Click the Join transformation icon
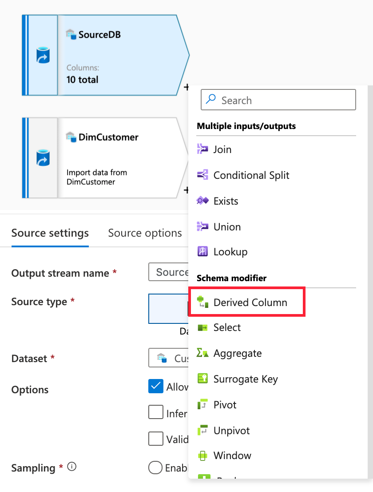This screenshot has width=373, height=492. click(202, 149)
